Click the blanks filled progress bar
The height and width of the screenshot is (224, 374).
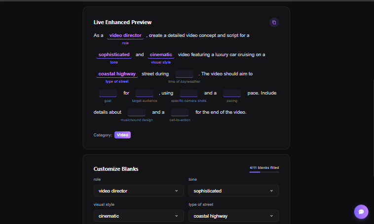tap(264, 172)
